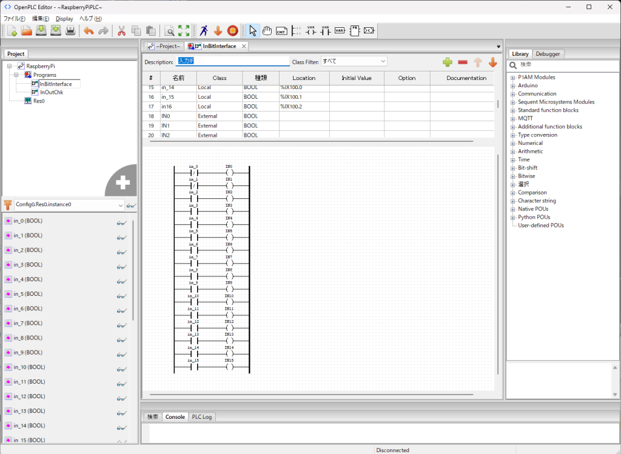Toggle fullscreen mode with the green arrows icon
The image size is (621, 454).
point(184,31)
